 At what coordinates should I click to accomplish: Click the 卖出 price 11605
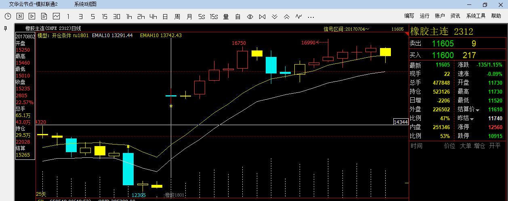[443, 44]
